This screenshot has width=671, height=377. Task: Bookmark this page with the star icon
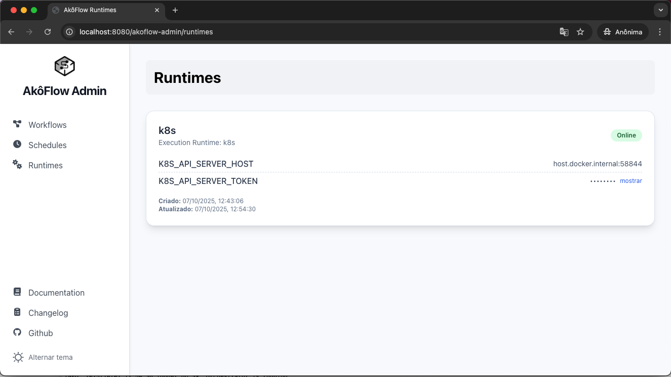click(580, 32)
